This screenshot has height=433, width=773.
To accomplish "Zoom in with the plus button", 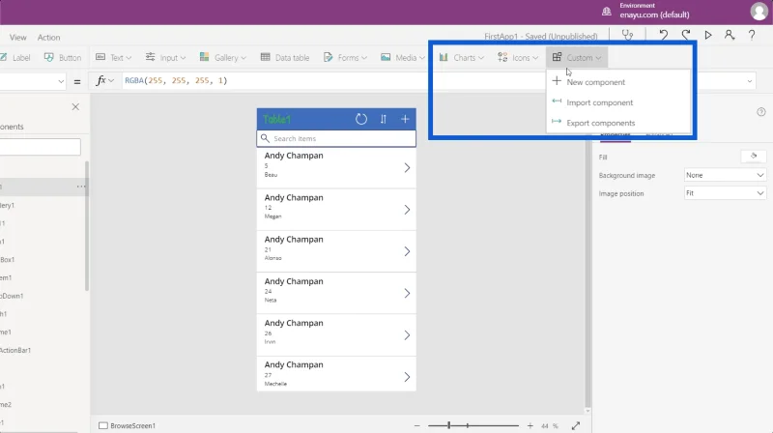I will coord(530,425).
